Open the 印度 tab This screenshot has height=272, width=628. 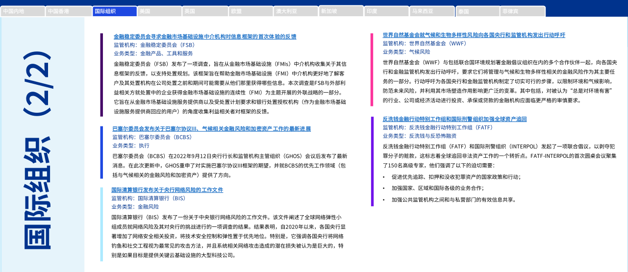click(386, 11)
